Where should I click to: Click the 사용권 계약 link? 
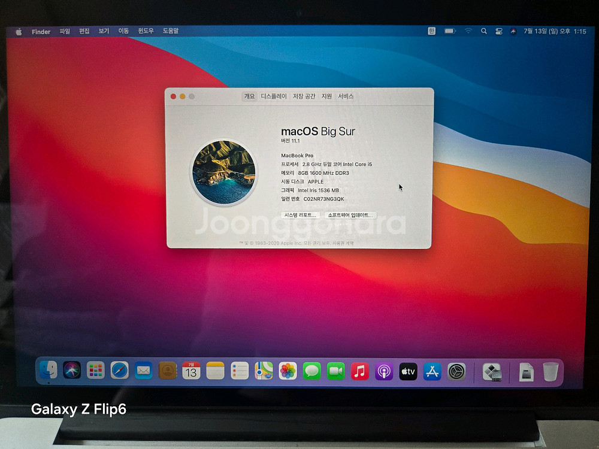click(x=343, y=243)
